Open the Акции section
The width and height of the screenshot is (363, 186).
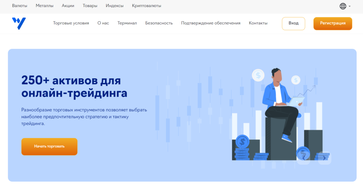(68, 6)
